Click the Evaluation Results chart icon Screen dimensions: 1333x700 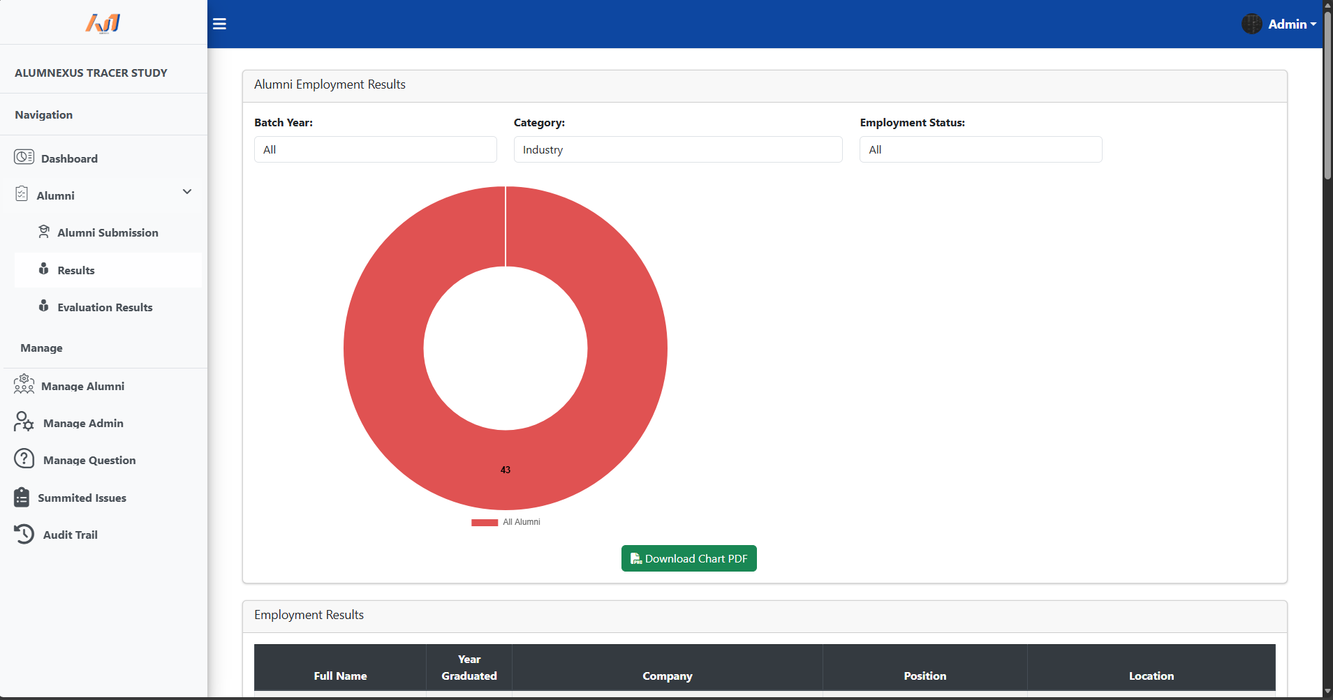[x=43, y=306]
